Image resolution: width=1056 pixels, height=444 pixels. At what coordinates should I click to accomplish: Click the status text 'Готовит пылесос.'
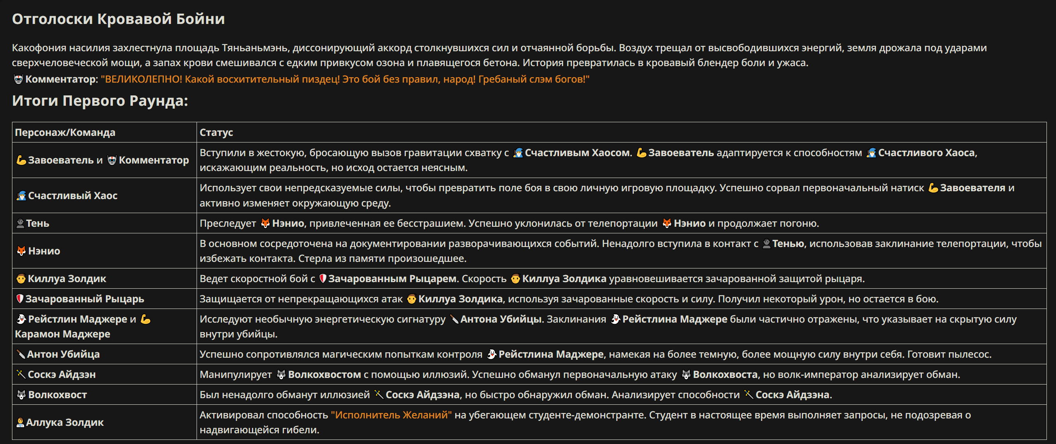[950, 354]
